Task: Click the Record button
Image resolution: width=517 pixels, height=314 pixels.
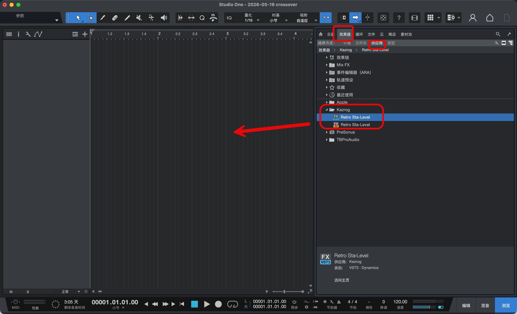Action: (218, 304)
